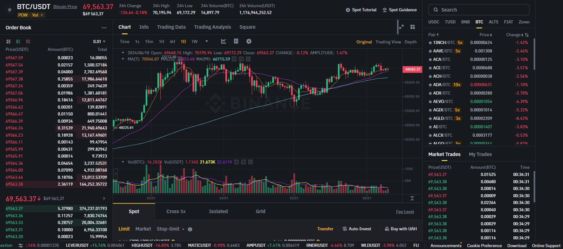Select the 4H timeframe

tap(172, 41)
